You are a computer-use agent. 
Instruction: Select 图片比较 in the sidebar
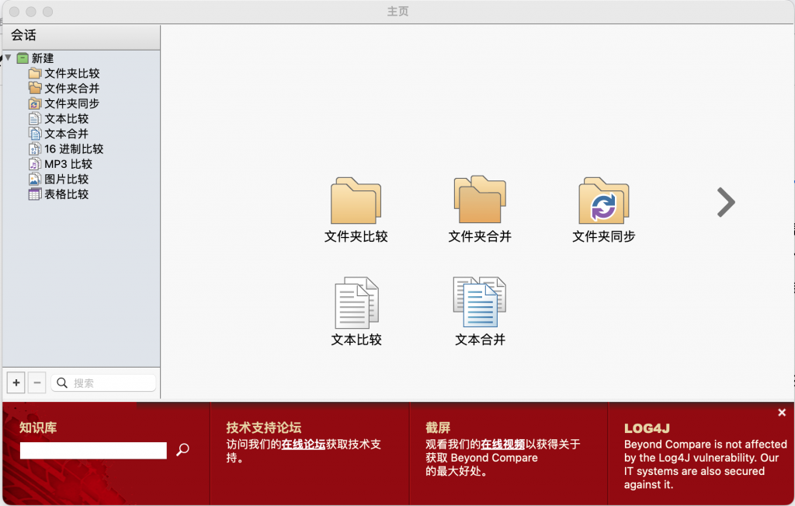(58, 179)
